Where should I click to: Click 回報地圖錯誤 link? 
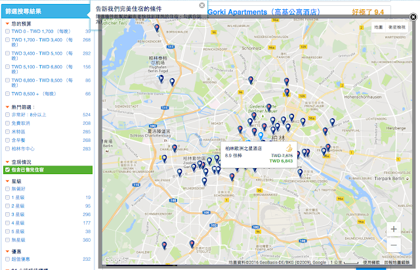click(x=397, y=262)
